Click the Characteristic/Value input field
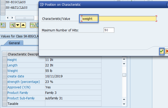Image resolution: width=168 pixels, height=108 pixels. pos(119,19)
